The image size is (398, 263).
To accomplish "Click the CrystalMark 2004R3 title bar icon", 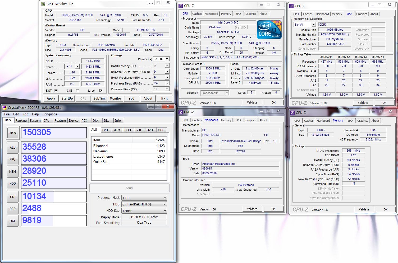I will [x=4, y=107].
